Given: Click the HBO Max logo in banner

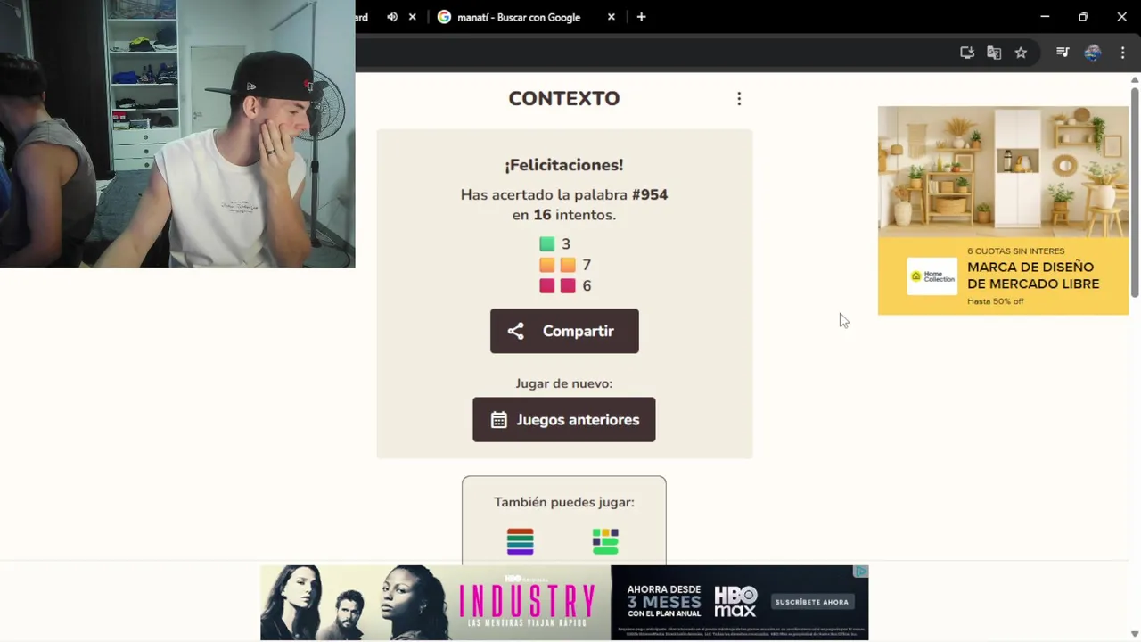Looking at the screenshot, I should tap(735, 602).
